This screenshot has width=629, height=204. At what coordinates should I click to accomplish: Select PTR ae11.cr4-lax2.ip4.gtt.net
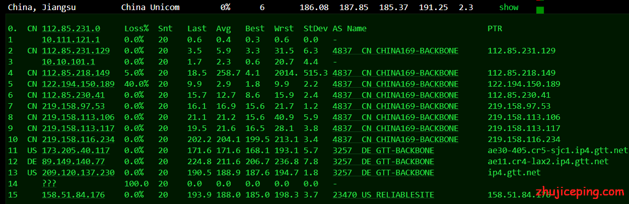548,162
